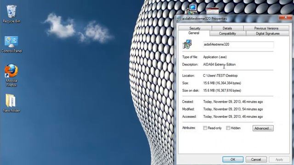Close the Properties dialog window
294x165 pixels.
pos(285,17)
